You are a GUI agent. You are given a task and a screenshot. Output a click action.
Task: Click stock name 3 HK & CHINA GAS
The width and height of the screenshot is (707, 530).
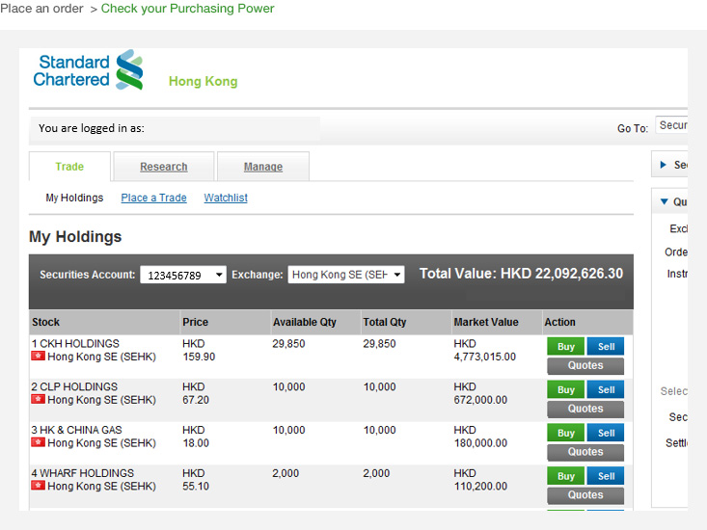[x=76, y=430]
